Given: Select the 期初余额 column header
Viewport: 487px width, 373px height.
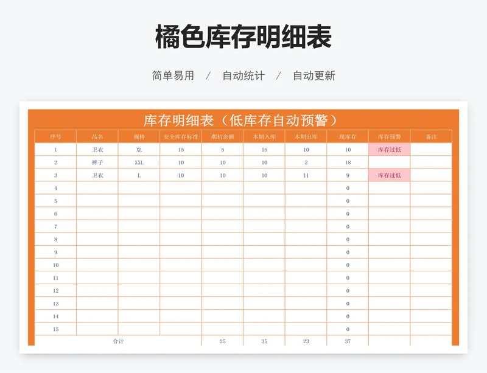Looking at the screenshot, I should [223, 137].
